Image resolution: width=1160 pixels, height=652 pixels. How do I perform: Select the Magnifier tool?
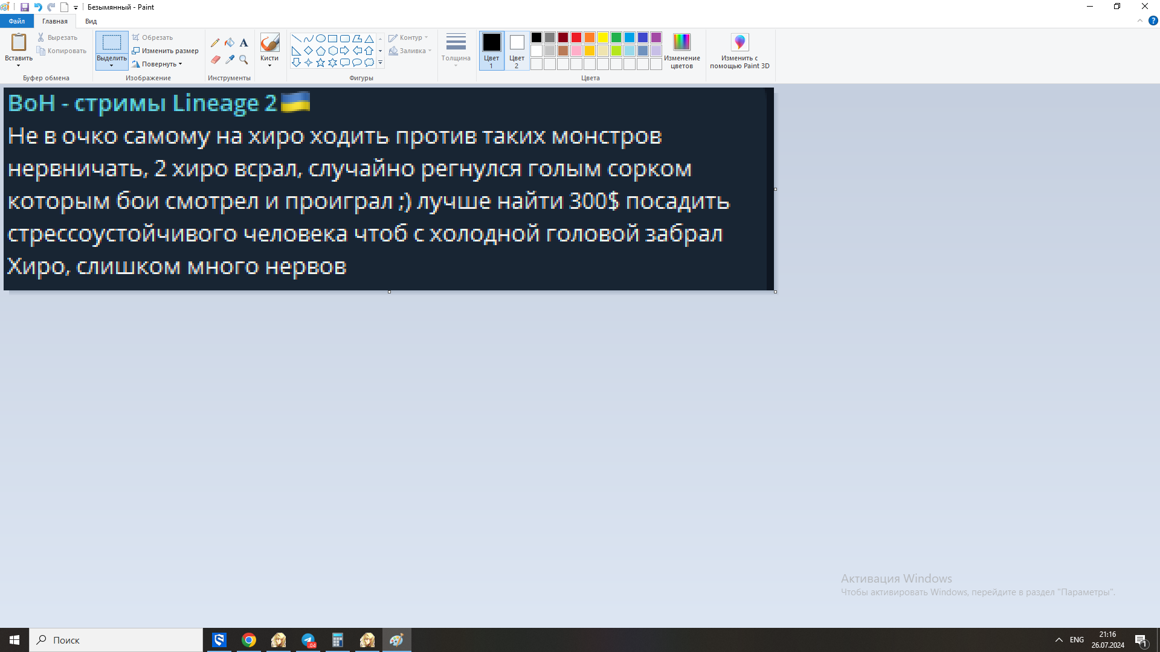click(243, 59)
